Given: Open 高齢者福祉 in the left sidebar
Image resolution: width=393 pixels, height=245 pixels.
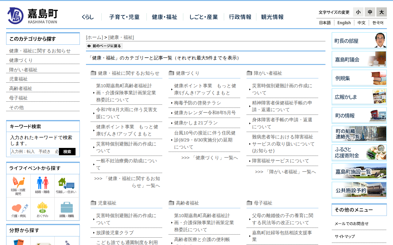Looking at the screenshot, I should click(x=21, y=89).
